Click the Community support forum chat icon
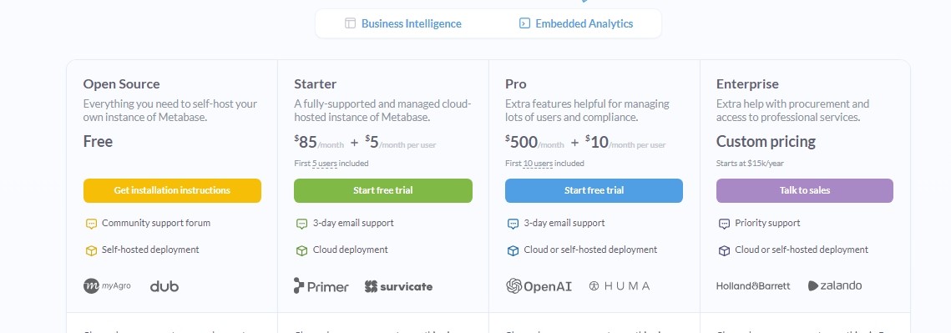 pos(91,224)
